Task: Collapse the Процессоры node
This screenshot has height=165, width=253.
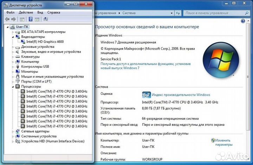Action: tap(13, 87)
